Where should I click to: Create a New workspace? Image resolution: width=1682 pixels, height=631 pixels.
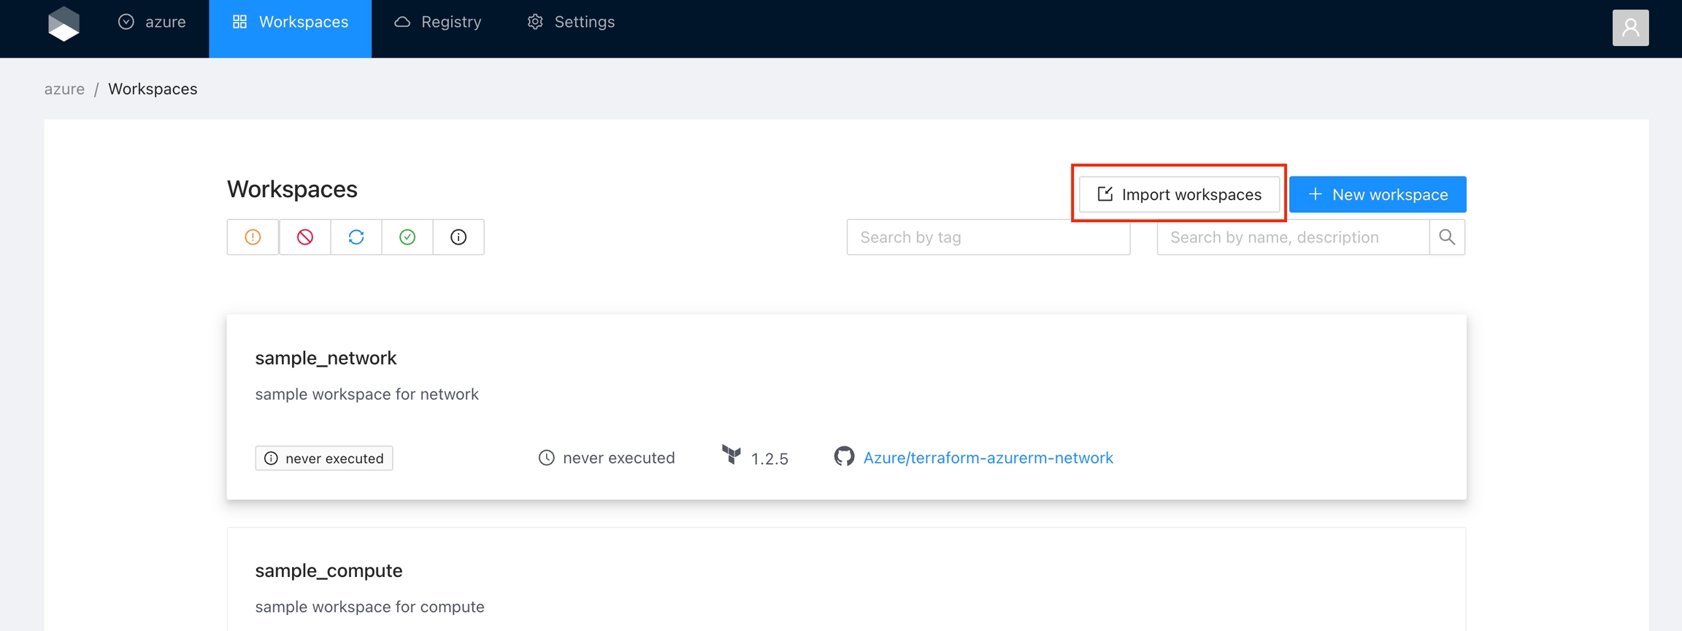tap(1378, 194)
